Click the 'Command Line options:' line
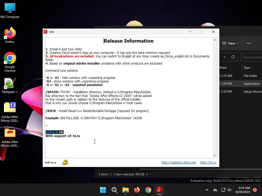Screen dimensions: 262x196 tap(62, 71)
